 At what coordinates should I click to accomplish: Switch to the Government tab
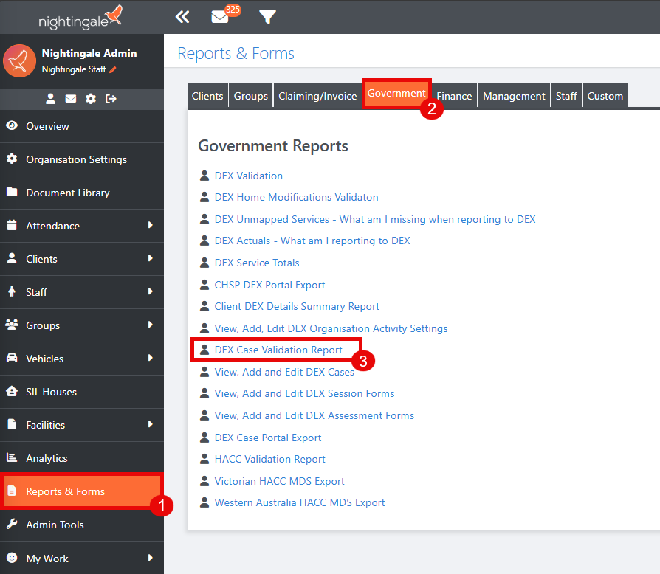396,94
